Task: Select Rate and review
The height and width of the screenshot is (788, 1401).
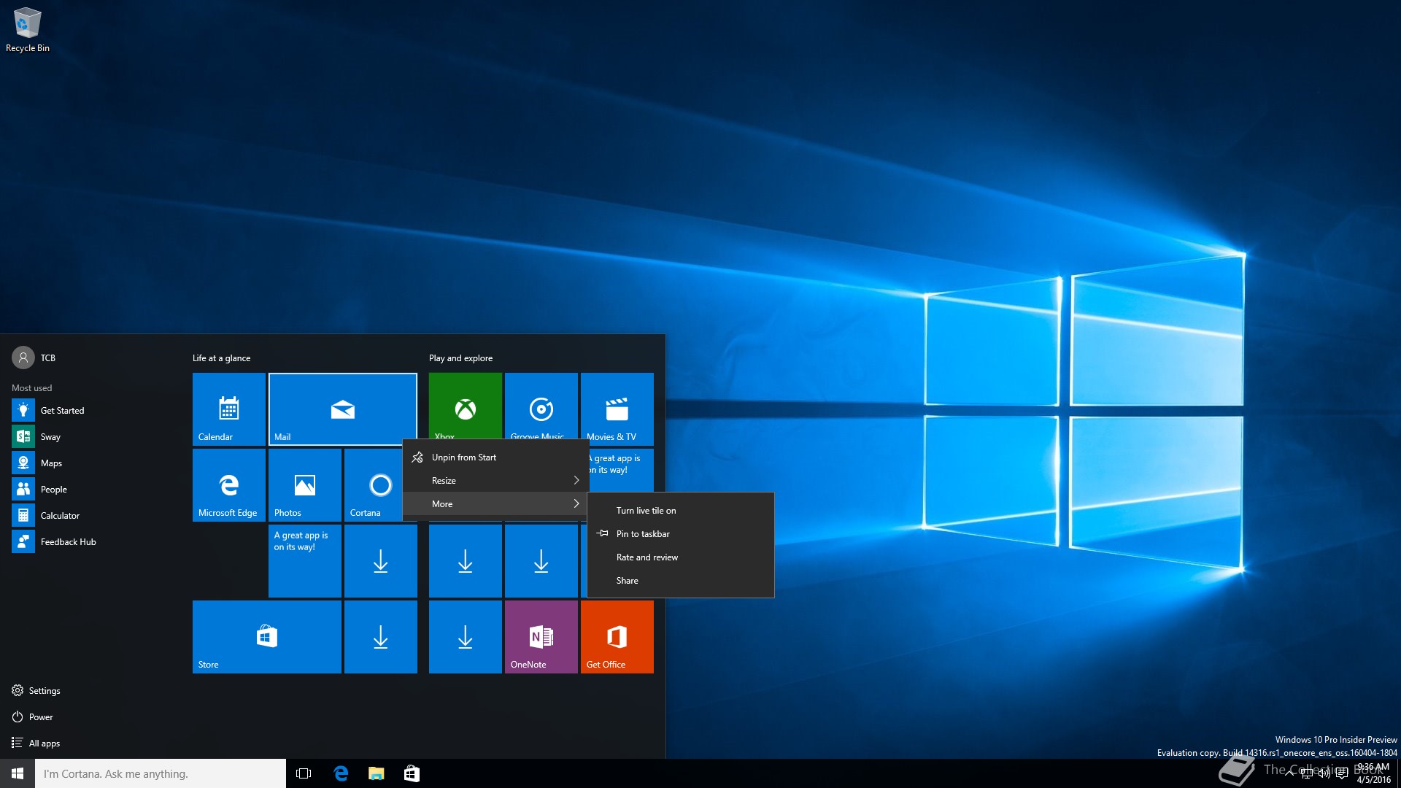Action: 680,557
